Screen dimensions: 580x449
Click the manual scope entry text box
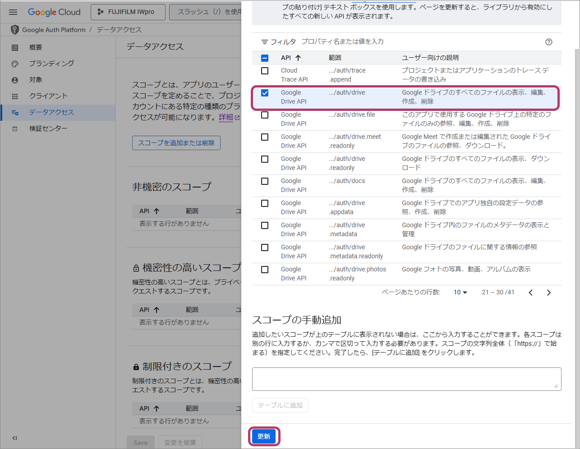point(406,379)
